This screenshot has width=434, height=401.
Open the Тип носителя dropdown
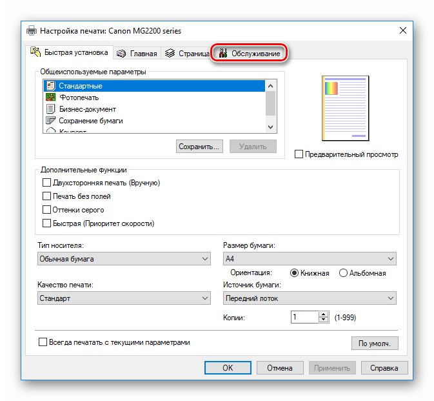point(123,259)
